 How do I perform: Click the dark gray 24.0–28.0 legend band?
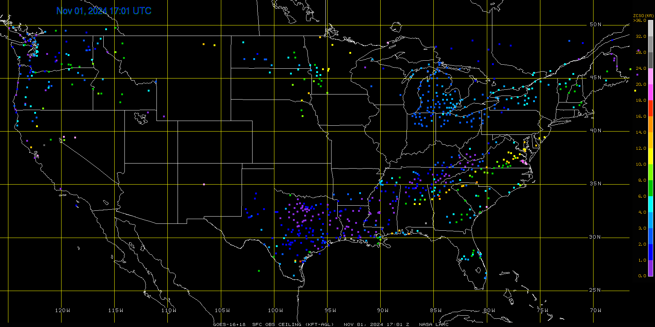coord(651,60)
